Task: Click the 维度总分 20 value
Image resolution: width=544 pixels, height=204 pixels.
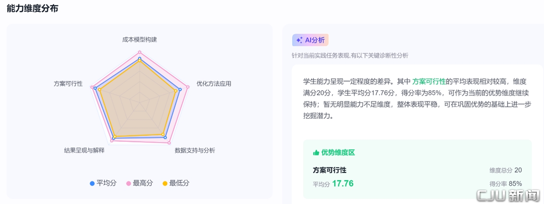Action: click(x=518, y=170)
